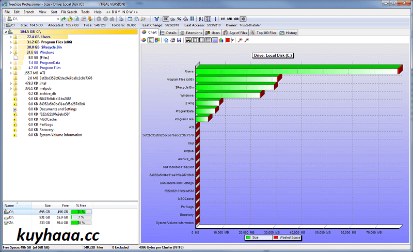
Task: Click the zoom-in magnifier on chart toolbar
Action: tap(240, 40)
